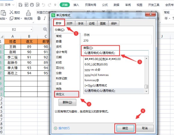Open the name box E2 dropdown
This screenshot has height=135, width=174.
click(31, 29)
